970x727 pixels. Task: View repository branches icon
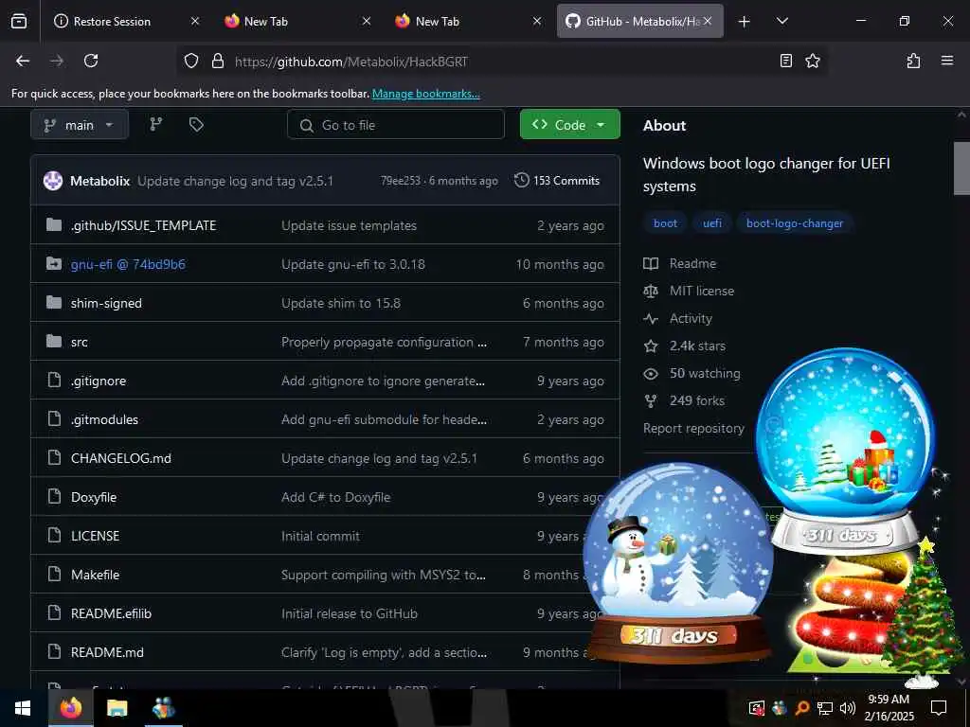point(156,124)
